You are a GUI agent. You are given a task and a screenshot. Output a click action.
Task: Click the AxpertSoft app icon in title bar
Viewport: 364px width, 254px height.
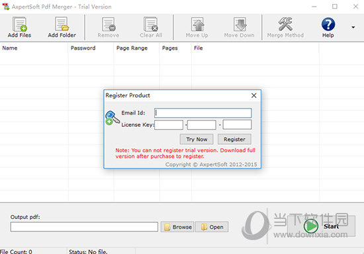[x=5, y=7]
